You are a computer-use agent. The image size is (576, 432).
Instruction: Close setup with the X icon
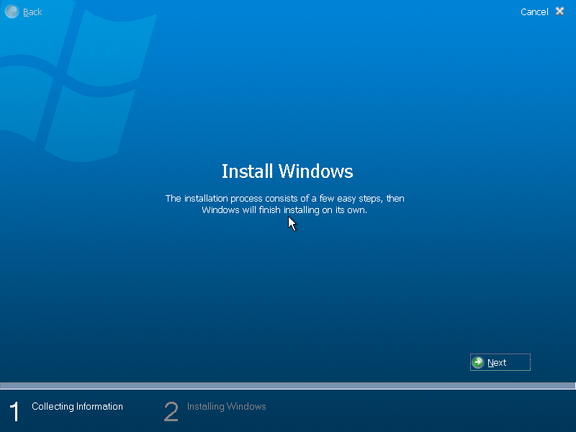point(559,12)
